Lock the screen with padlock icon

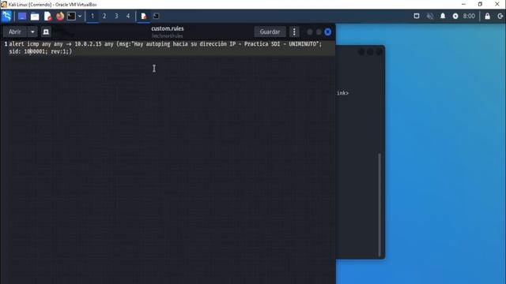click(487, 16)
